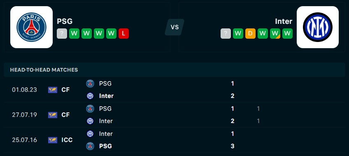
Task: Open the Inter team name link in header
Action: pos(284,21)
